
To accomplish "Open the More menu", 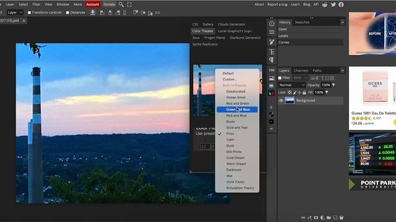I will coord(77,4).
